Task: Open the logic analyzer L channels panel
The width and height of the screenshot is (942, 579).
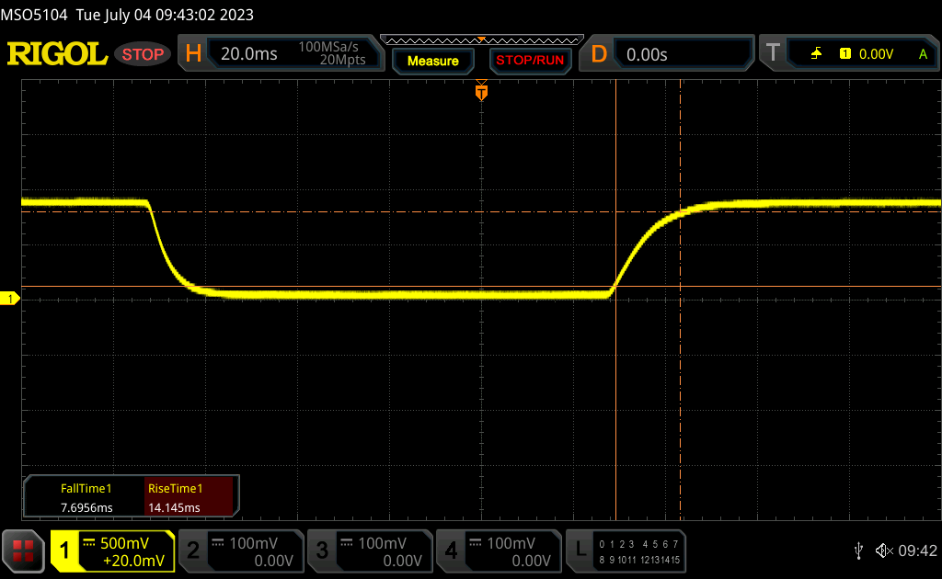Action: click(x=627, y=551)
